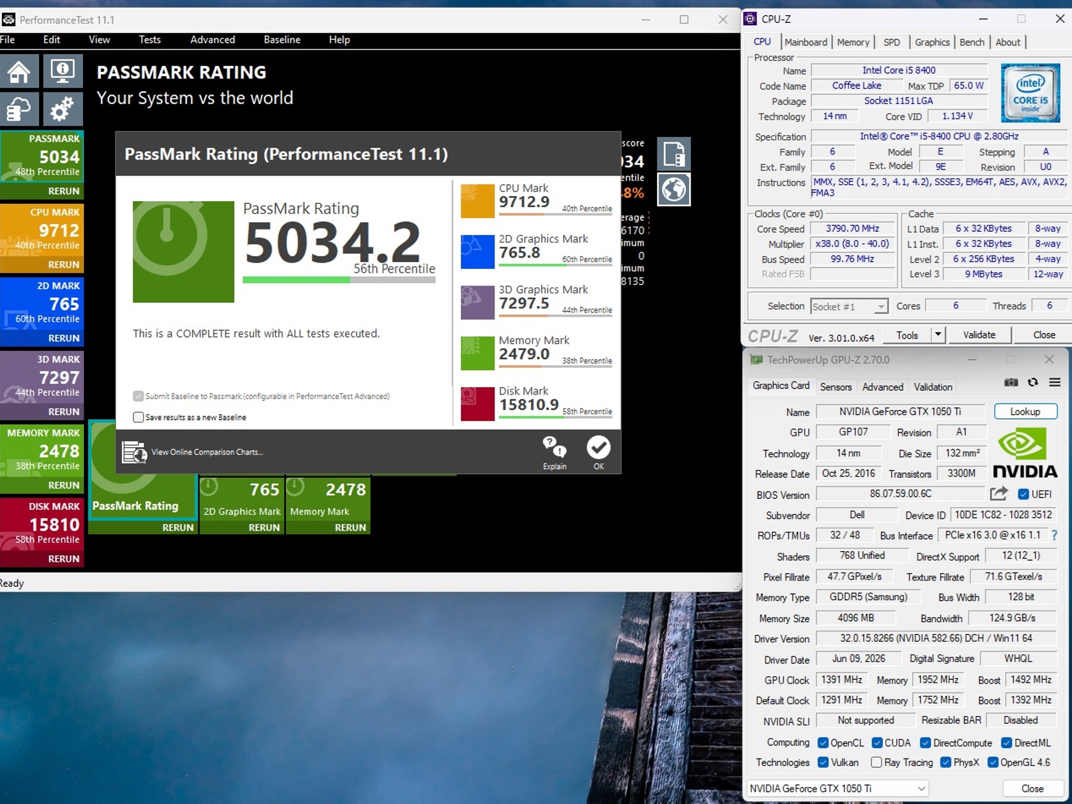Open the cloud baseline manager icon
The height and width of the screenshot is (804, 1072).
19,109
